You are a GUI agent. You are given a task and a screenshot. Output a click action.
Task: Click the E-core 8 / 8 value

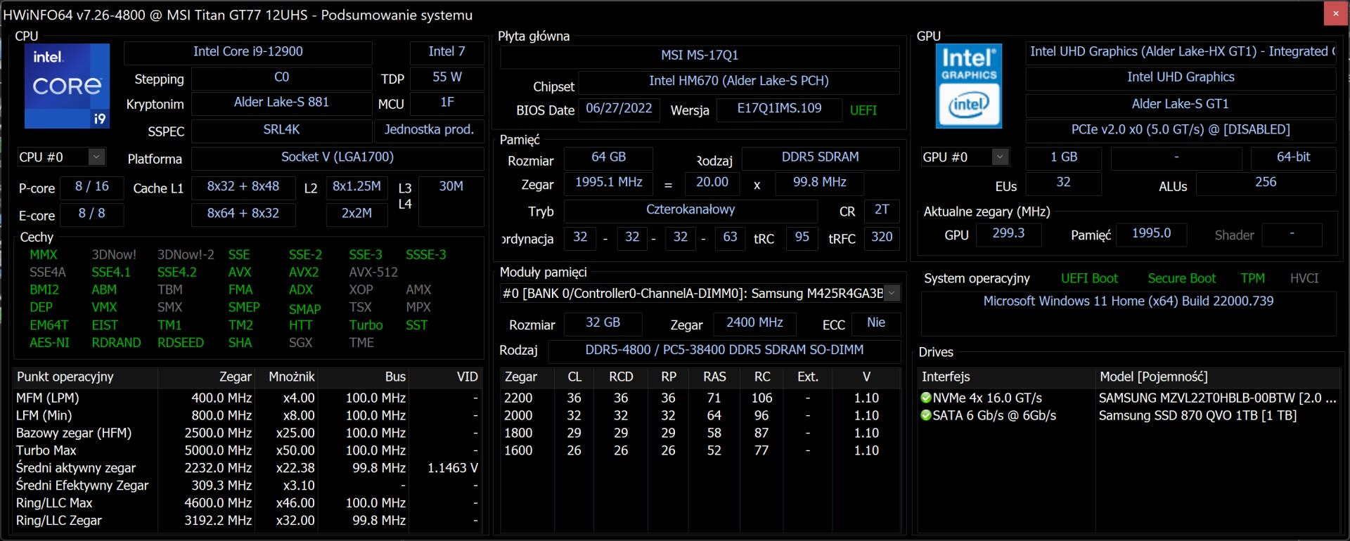click(x=92, y=214)
